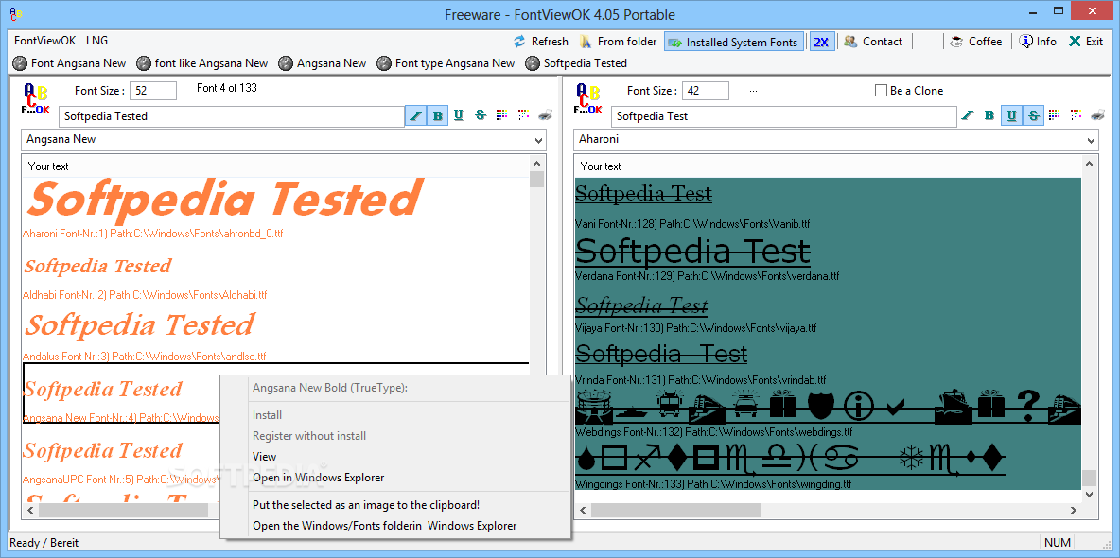The height and width of the screenshot is (558, 1120).
Task: Open left pane text color grid icon
Action: pos(501,114)
